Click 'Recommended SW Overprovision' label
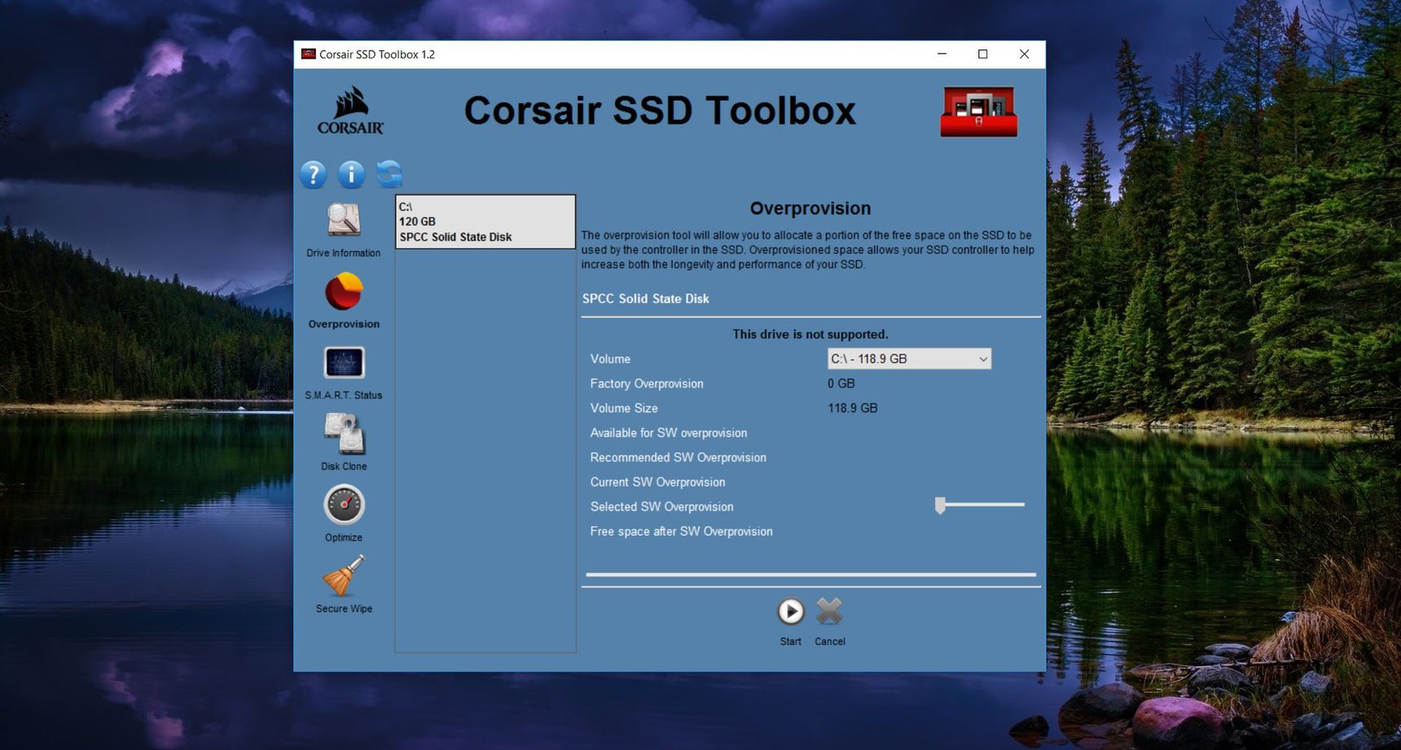 (679, 458)
